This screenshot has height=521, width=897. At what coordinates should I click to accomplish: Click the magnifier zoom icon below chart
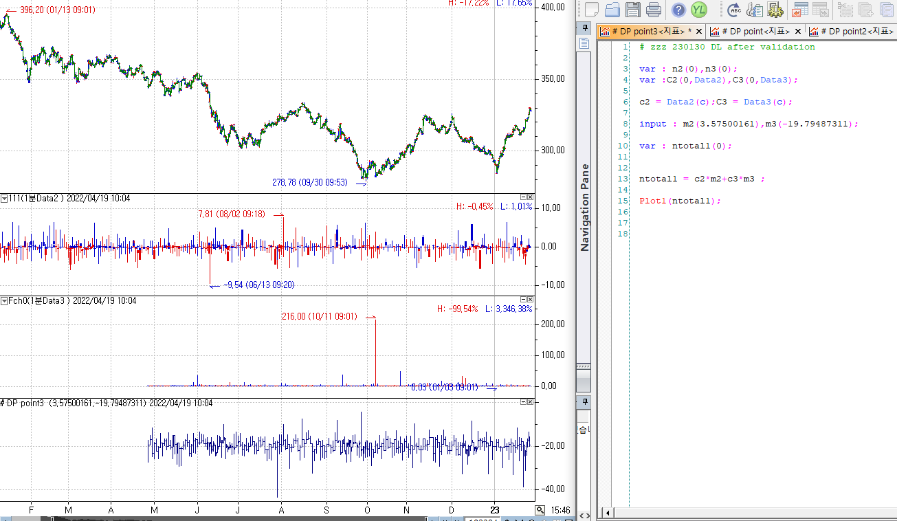coord(540,510)
